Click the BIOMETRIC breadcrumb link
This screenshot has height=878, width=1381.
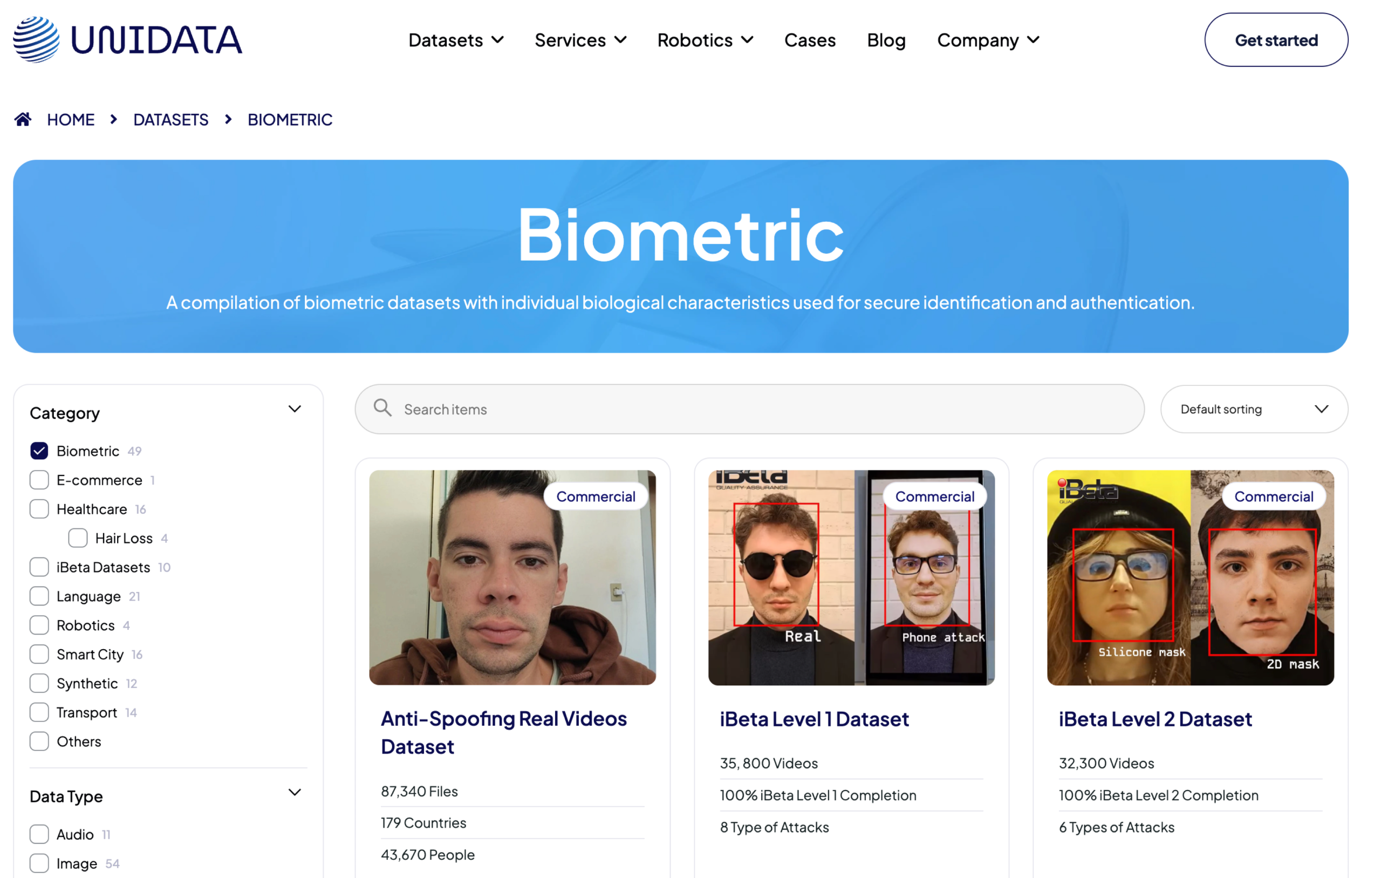290,119
